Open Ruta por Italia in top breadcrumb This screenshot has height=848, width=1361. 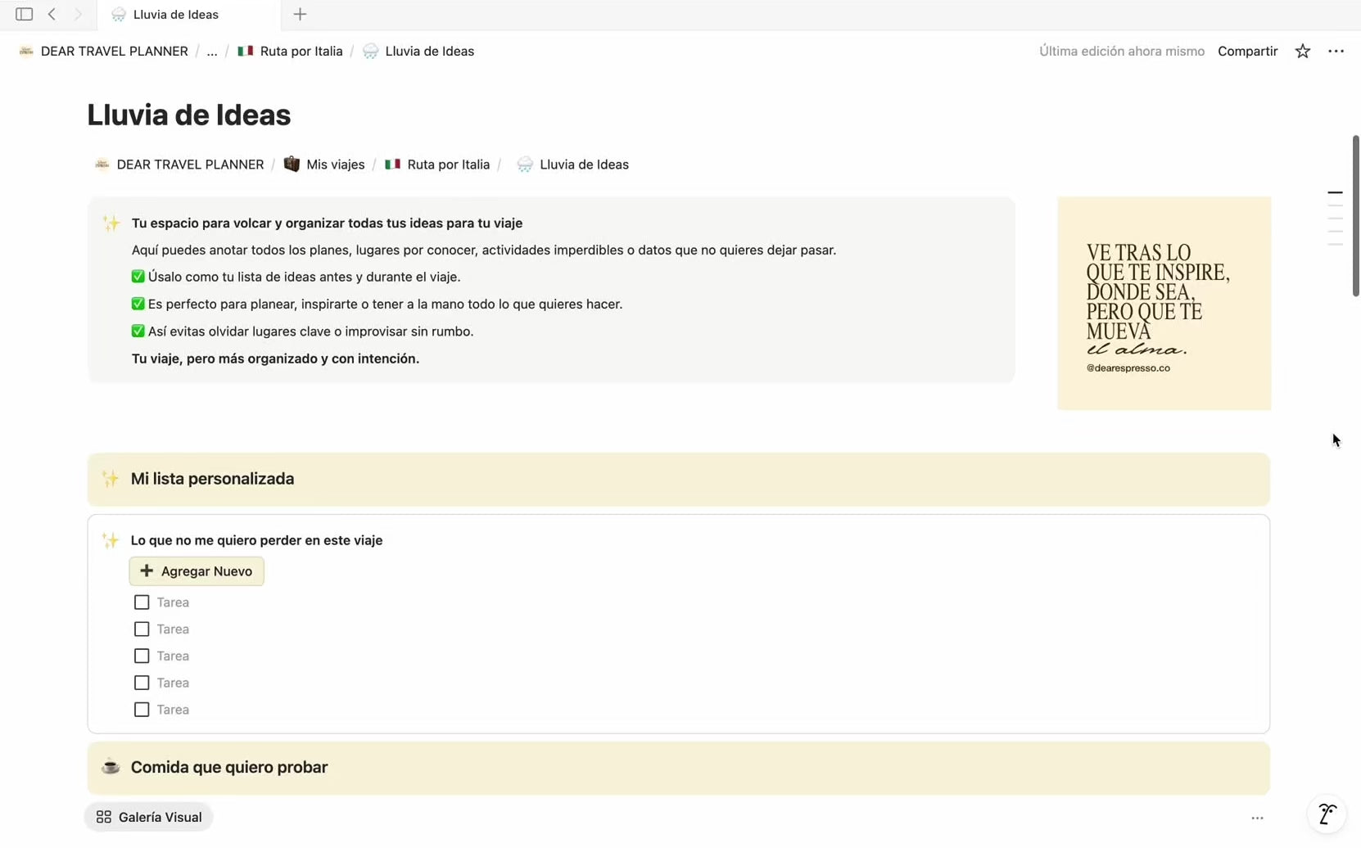301,51
